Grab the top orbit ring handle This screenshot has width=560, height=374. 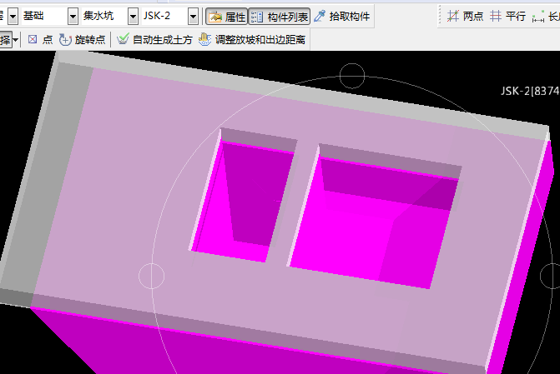[352, 76]
